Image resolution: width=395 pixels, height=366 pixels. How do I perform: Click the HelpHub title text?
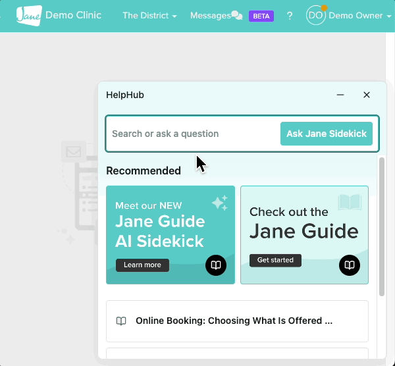[125, 95]
